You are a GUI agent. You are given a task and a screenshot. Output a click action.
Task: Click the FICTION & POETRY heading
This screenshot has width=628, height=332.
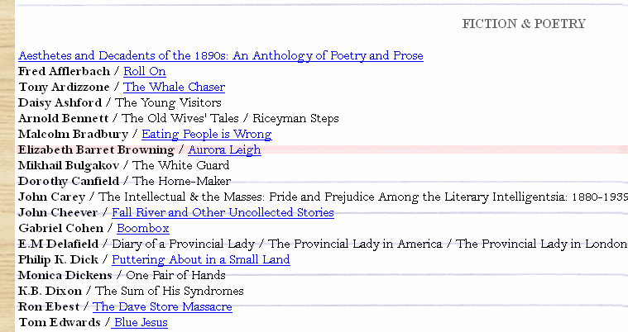[524, 24]
